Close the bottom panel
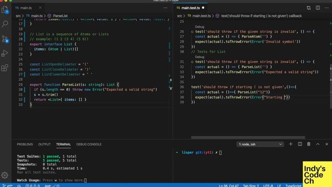Image resolution: width=332 pixels, height=187 pixels. coord(327,144)
